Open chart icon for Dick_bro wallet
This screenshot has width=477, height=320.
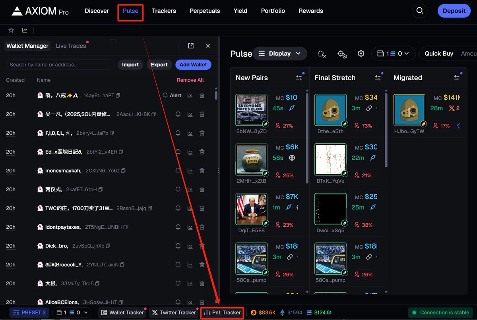click(x=190, y=246)
